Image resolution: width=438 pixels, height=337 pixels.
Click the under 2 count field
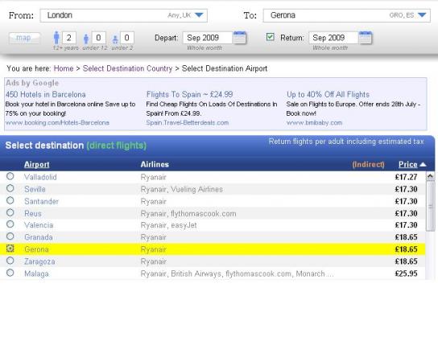[127, 38]
